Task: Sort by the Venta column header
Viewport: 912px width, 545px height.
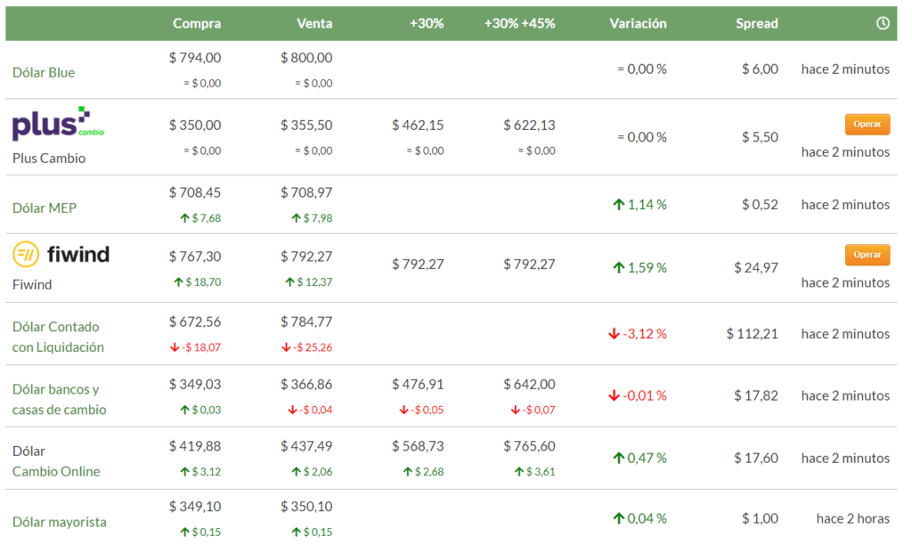Action: (x=314, y=24)
